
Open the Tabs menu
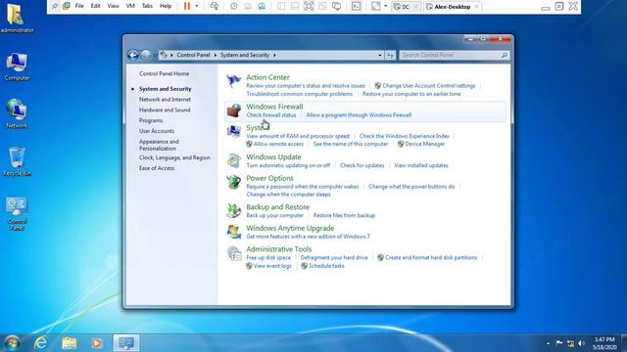147,6
